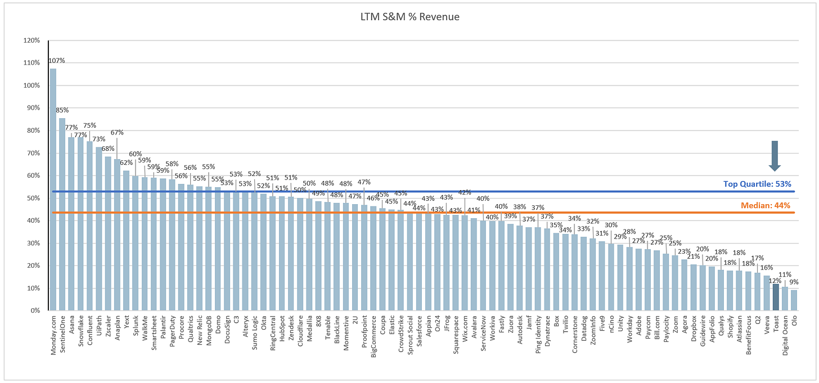
Task: Click the orange Median horizontal line
Action: pos(425,212)
